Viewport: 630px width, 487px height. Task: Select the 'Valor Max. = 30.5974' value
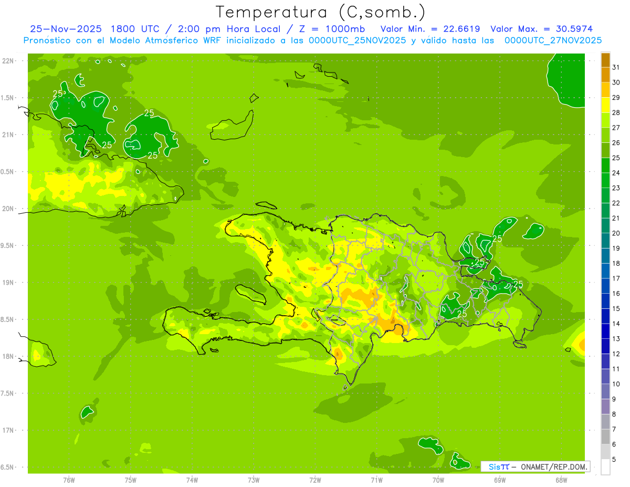(541, 29)
